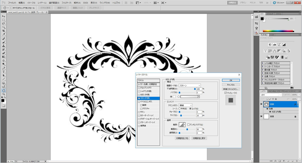The width and height of the screenshot is (302, 163).
Task: Click the 新規スタイル button
Action: tap(231, 89)
